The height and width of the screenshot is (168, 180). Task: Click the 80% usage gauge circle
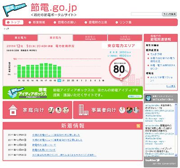(120, 69)
